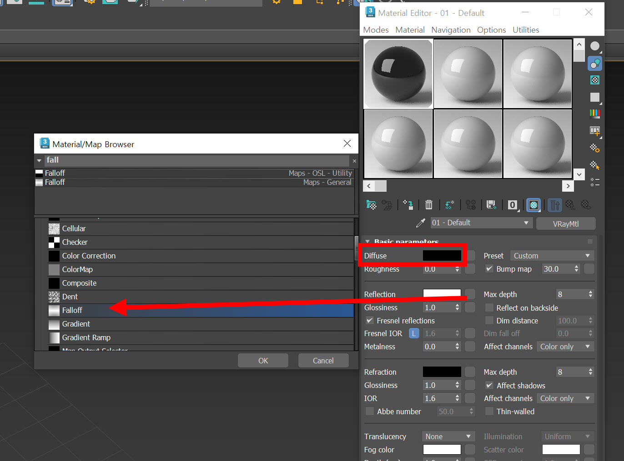Click the Make Unique icon

471,205
